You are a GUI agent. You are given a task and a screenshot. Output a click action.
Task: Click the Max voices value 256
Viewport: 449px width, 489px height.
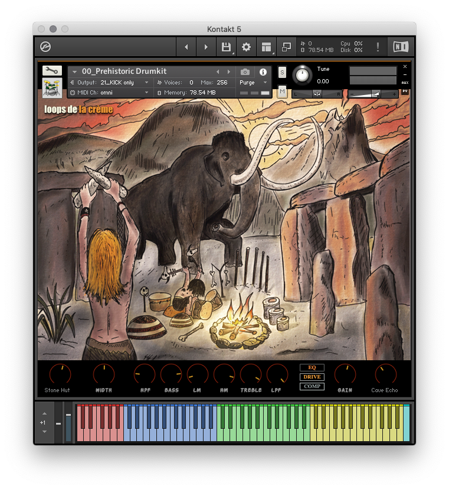point(222,82)
